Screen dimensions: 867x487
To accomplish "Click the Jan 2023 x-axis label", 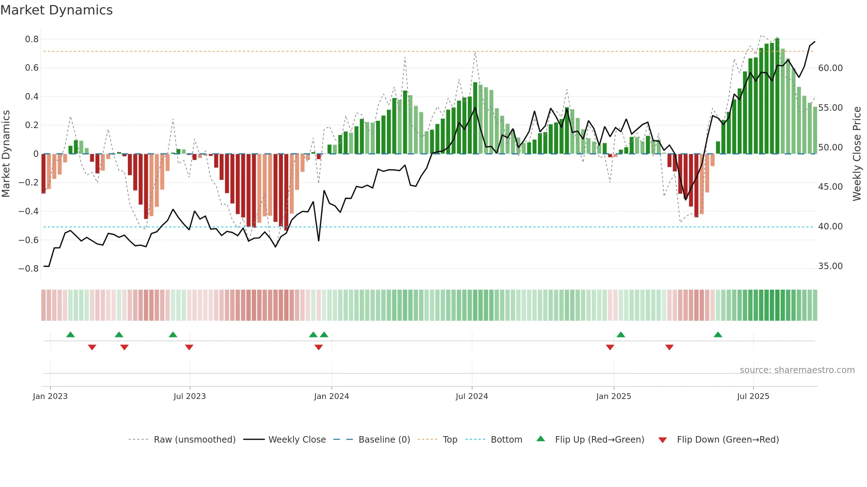I will point(50,396).
